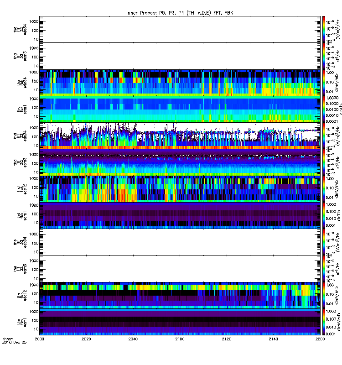Viewport: 342px width, 365px height.
Task: Click the '1000' tick of thd fff_32 edc34 panel
Action: pyautogui.click(x=34, y=128)
